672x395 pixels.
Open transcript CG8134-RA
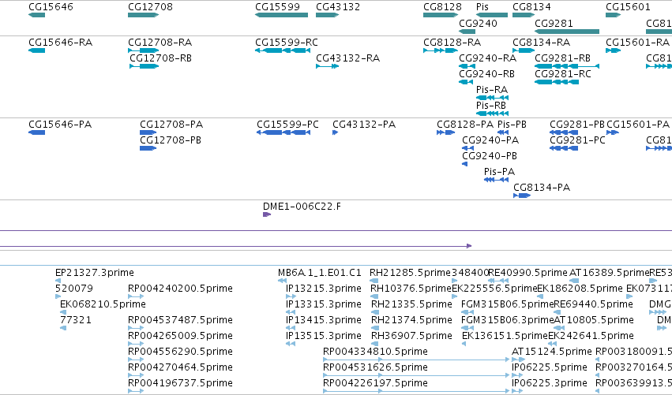(524, 50)
